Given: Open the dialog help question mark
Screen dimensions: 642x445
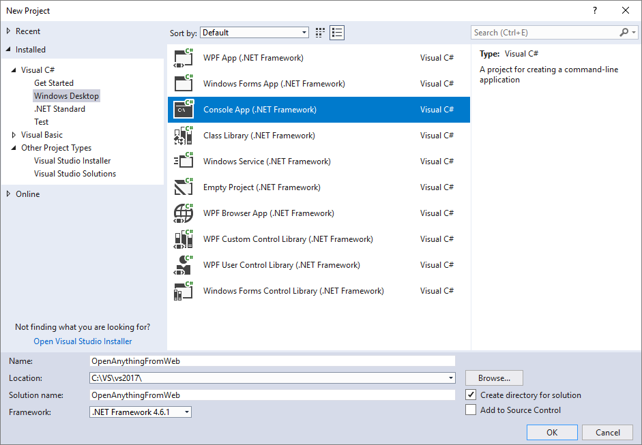Looking at the screenshot, I should [x=595, y=11].
